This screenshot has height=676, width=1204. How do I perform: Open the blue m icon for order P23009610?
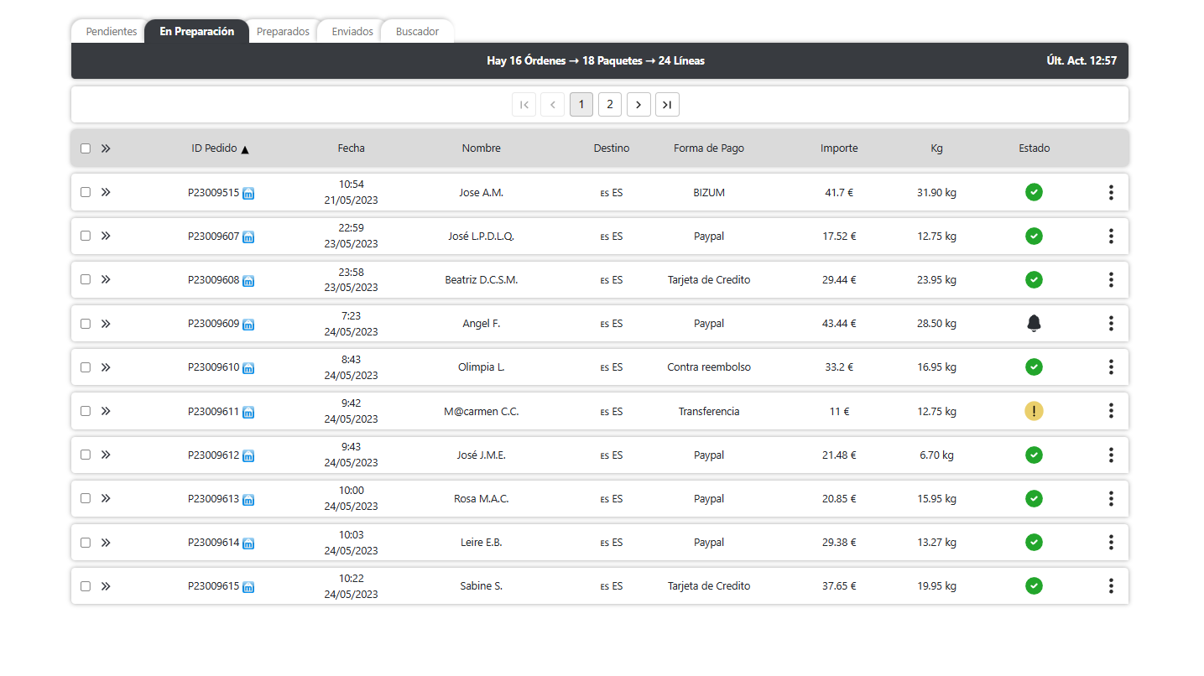pyautogui.click(x=248, y=368)
